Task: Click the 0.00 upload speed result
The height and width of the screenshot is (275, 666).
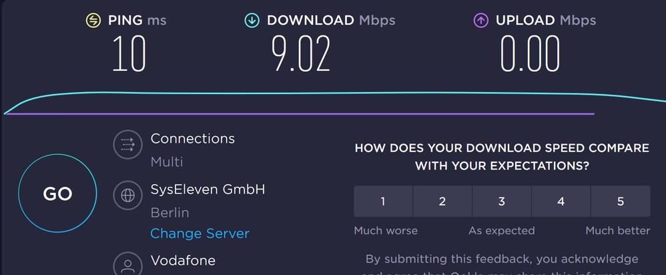Action: [x=530, y=53]
